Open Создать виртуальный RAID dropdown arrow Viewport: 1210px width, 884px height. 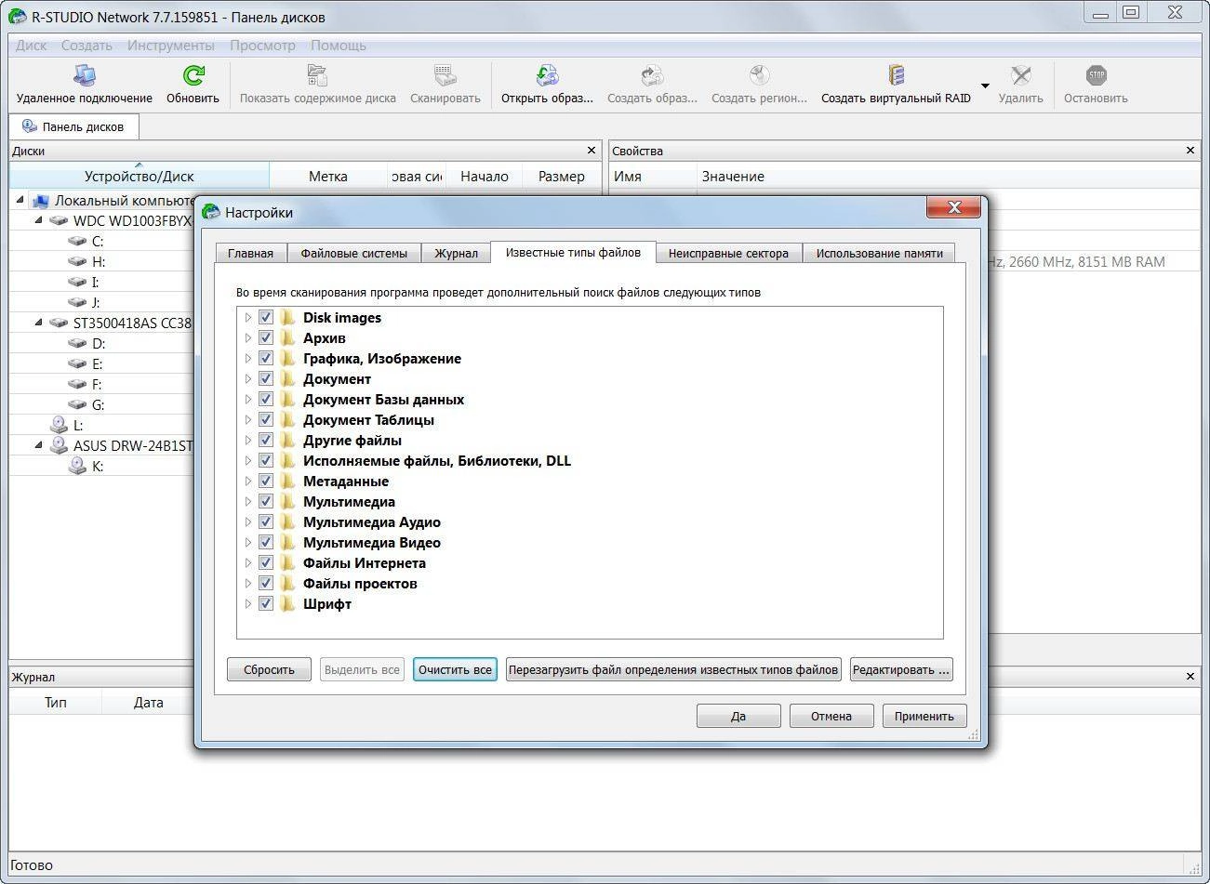pos(985,86)
